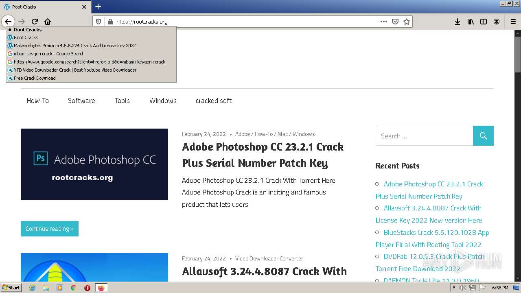Open recent post DVDFab 12.0.6.3 Crack
521x293 pixels.
(430, 262)
